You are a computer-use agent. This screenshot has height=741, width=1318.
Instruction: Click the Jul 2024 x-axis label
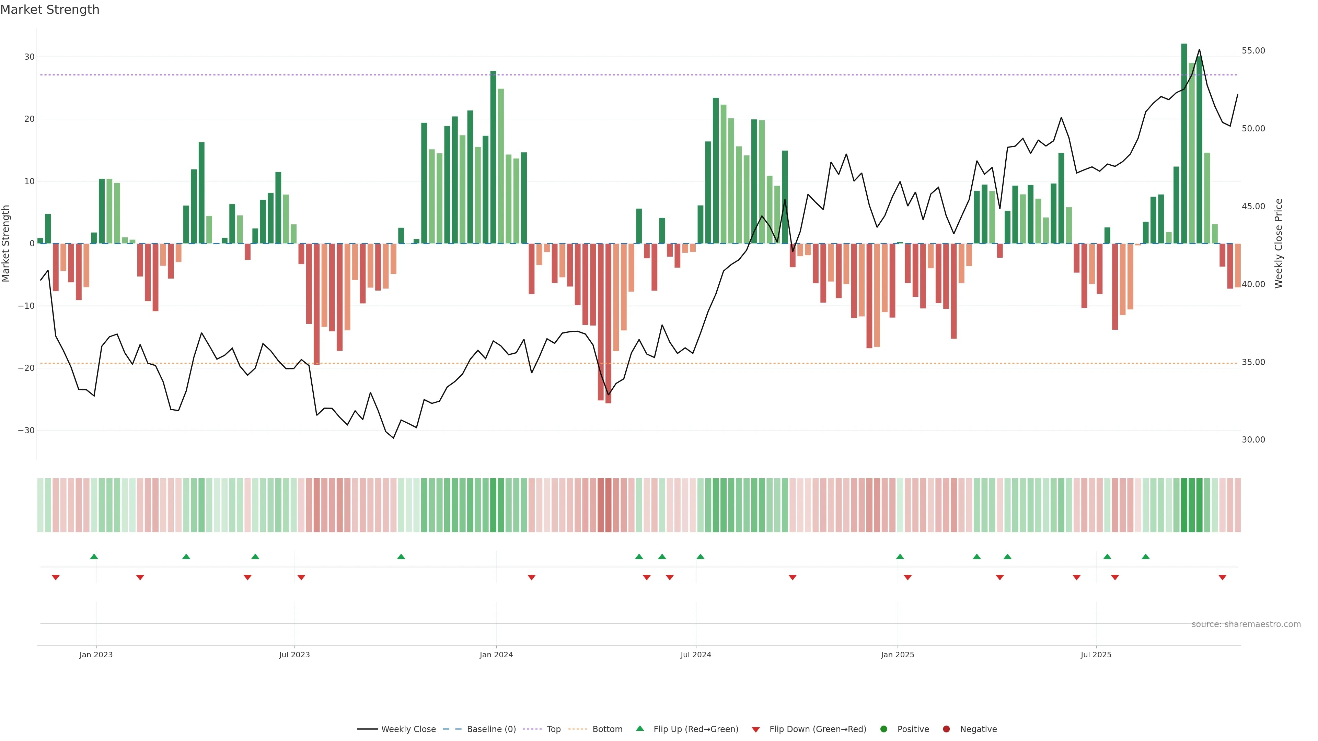pos(695,655)
